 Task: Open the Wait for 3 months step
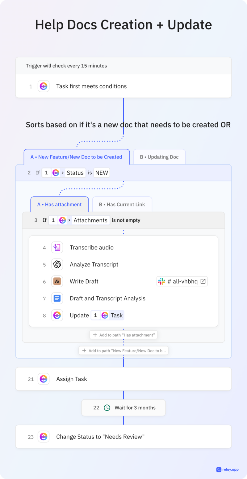[x=135, y=408]
